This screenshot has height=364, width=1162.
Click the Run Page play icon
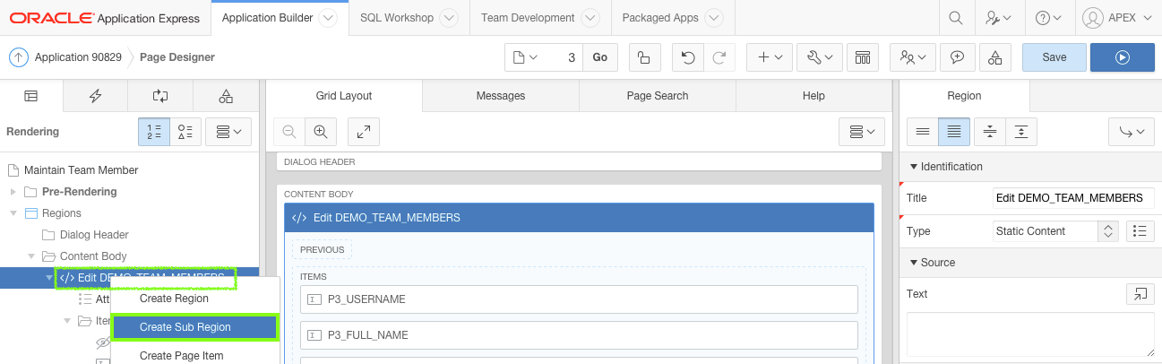[x=1122, y=57]
